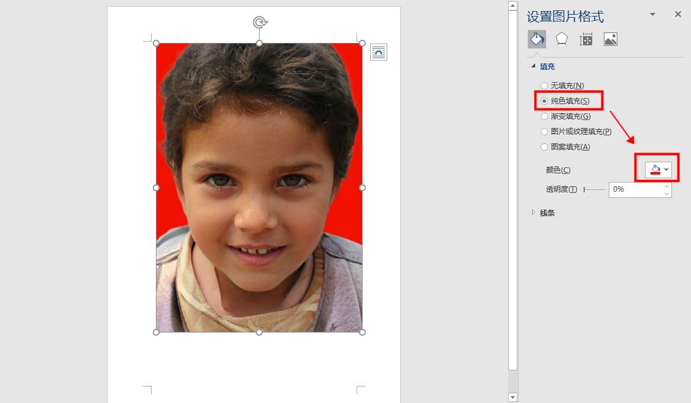Open the Effects pentagon tab
This screenshot has width=691, height=403.
point(562,40)
